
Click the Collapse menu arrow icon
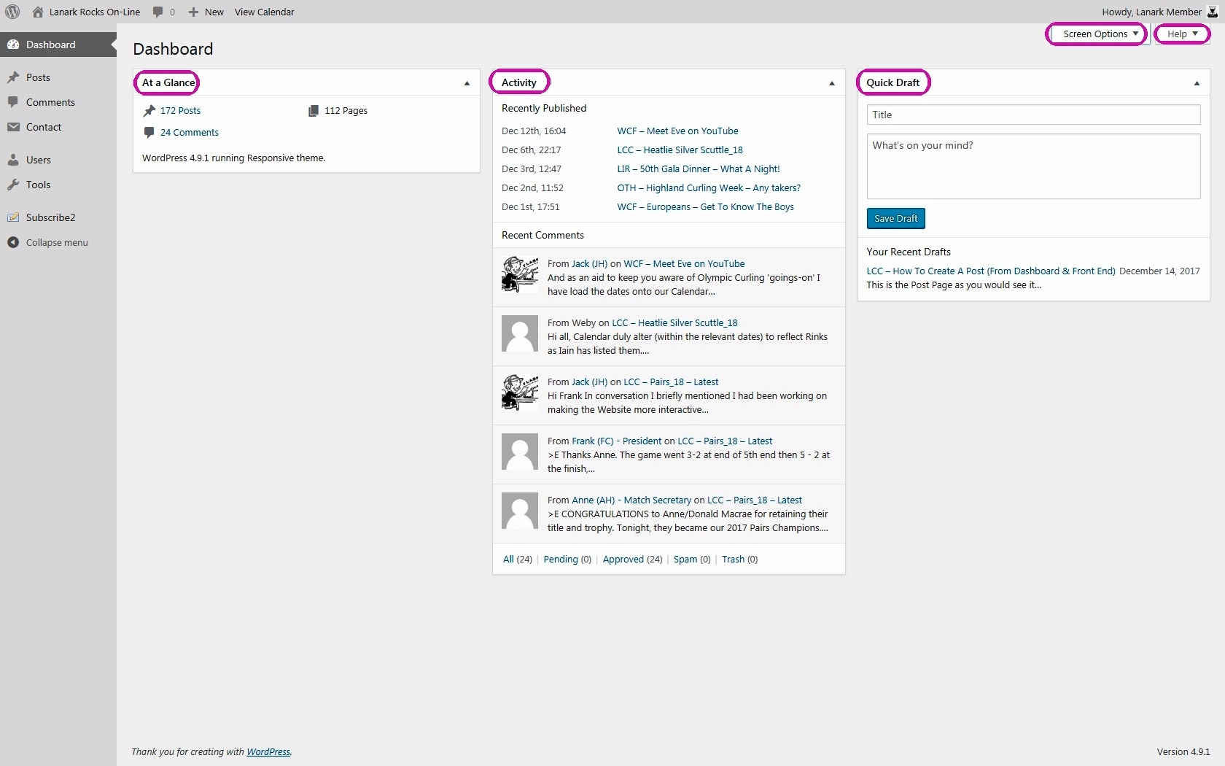[13, 242]
